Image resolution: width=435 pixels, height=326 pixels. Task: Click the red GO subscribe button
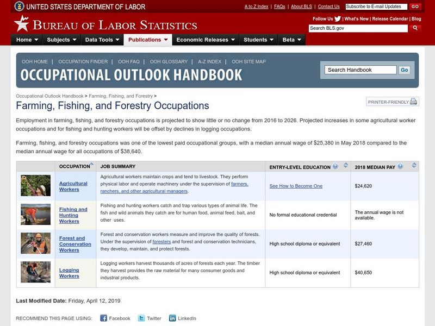click(x=415, y=7)
